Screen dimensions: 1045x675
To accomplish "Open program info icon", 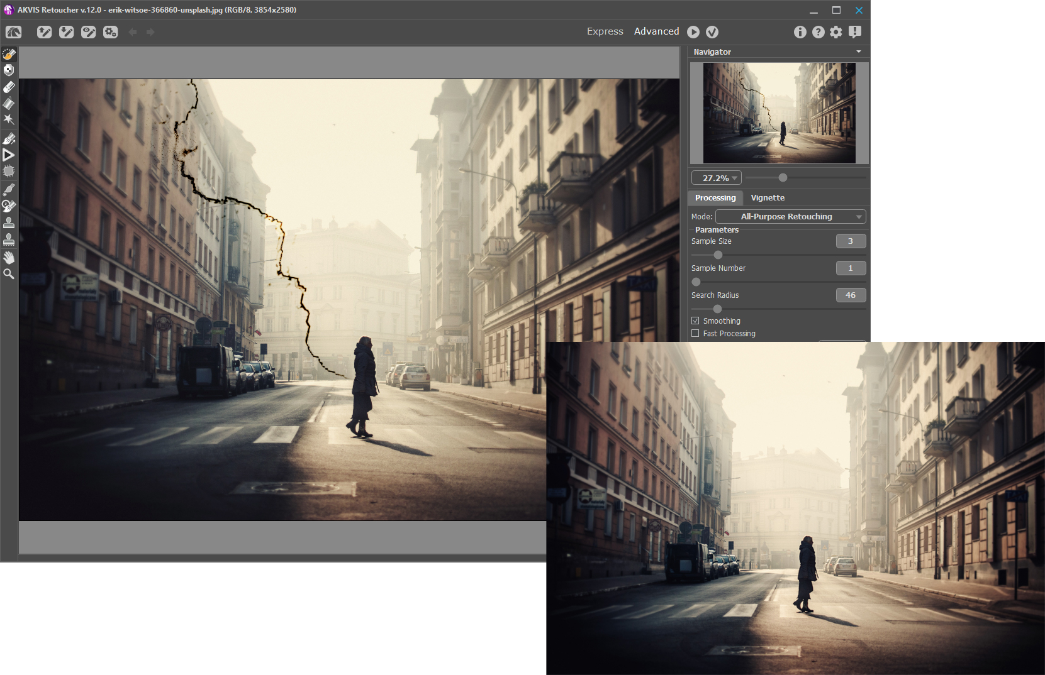I will [800, 32].
